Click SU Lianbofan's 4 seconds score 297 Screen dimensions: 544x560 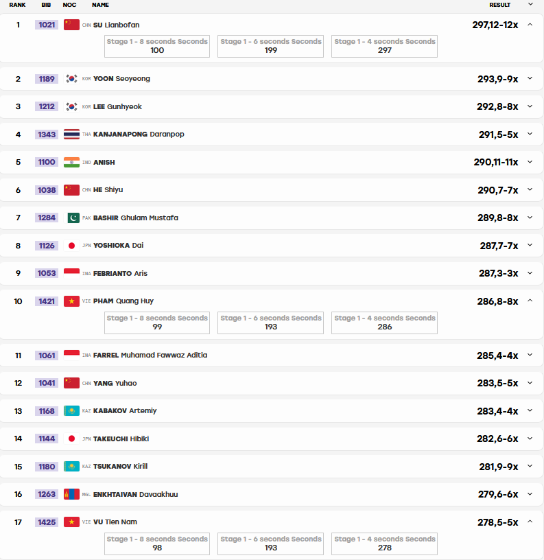click(384, 50)
